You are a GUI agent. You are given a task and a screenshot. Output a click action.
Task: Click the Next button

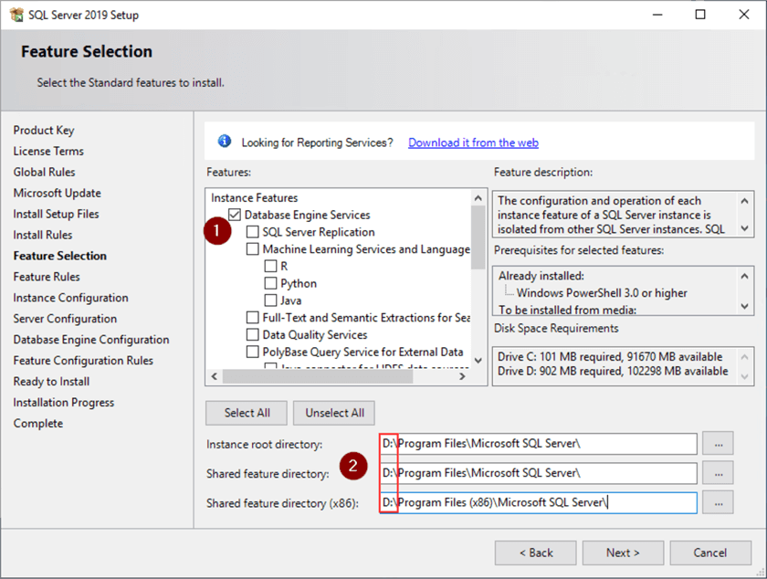[x=623, y=553]
